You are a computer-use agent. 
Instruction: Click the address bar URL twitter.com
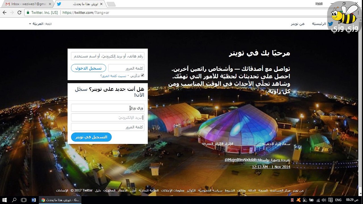tap(86, 12)
